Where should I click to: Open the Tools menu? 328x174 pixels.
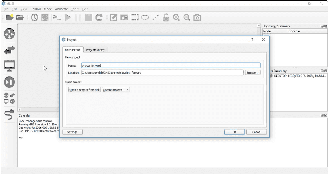(x=75, y=9)
